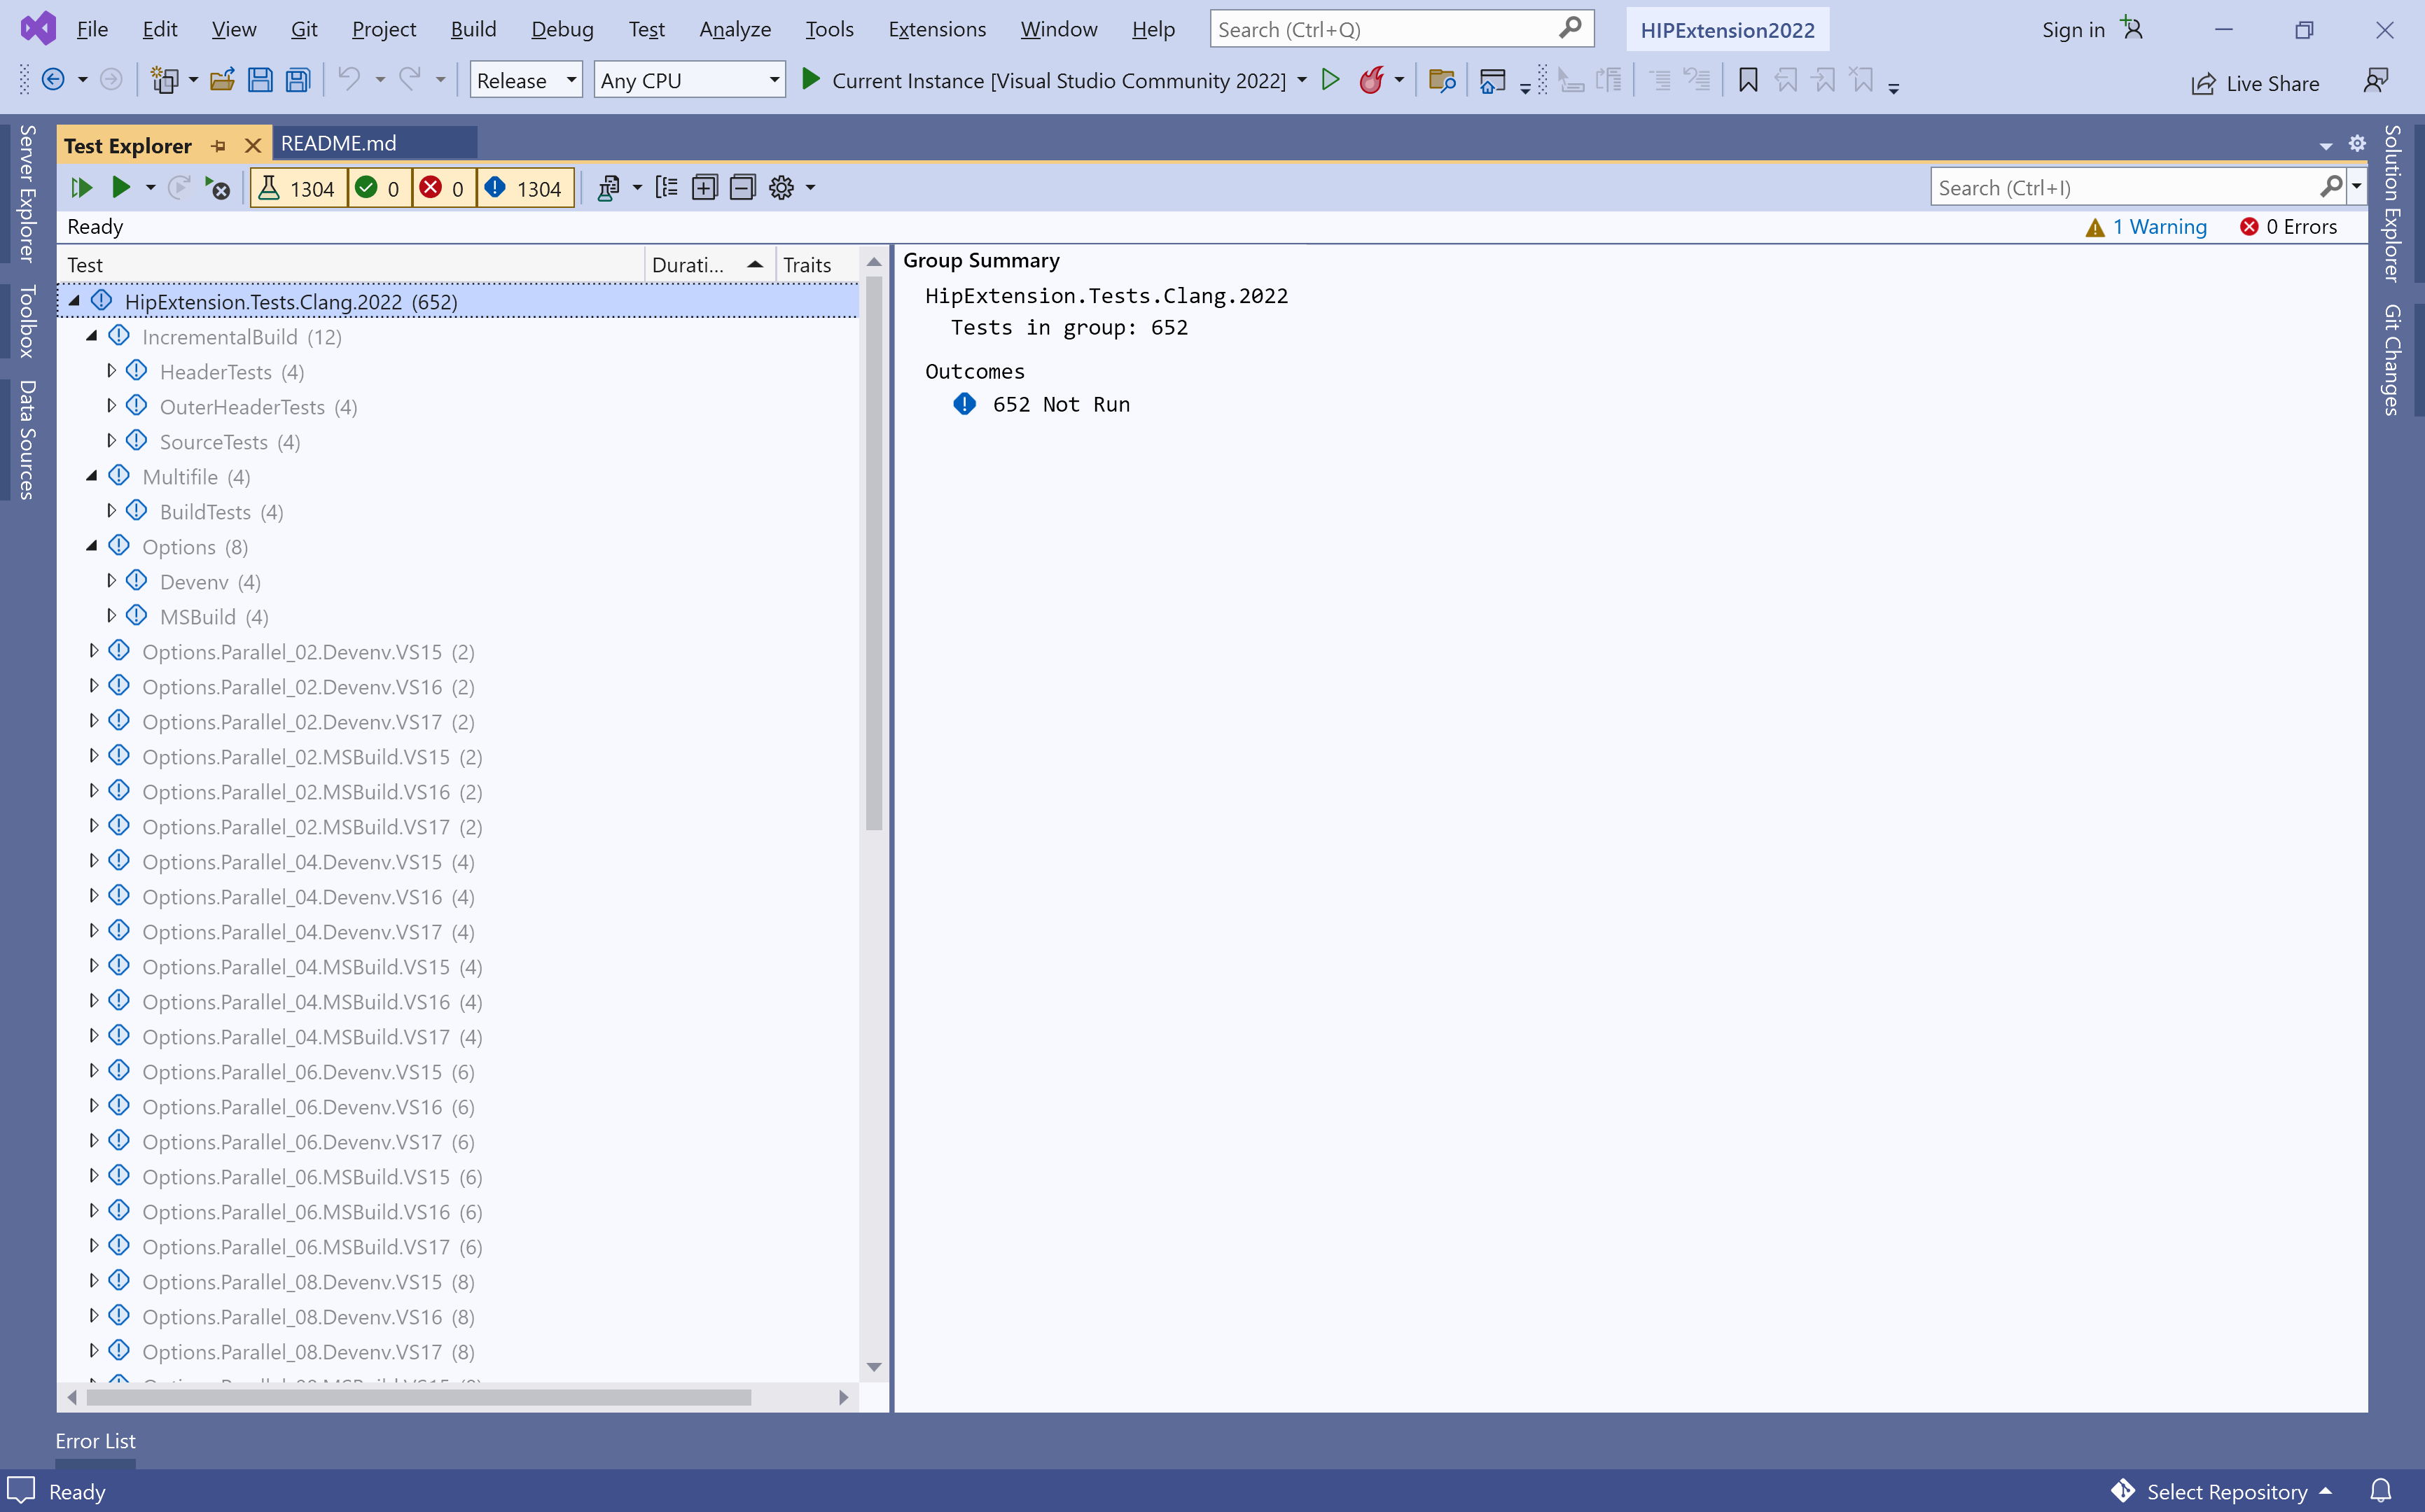
Task: Toggle bookmark on current line
Action: point(1748,80)
